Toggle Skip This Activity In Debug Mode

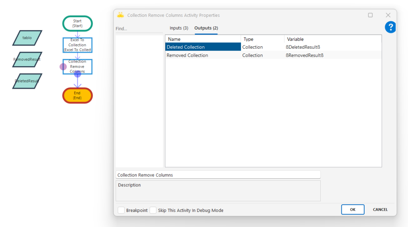pyautogui.click(x=153, y=210)
